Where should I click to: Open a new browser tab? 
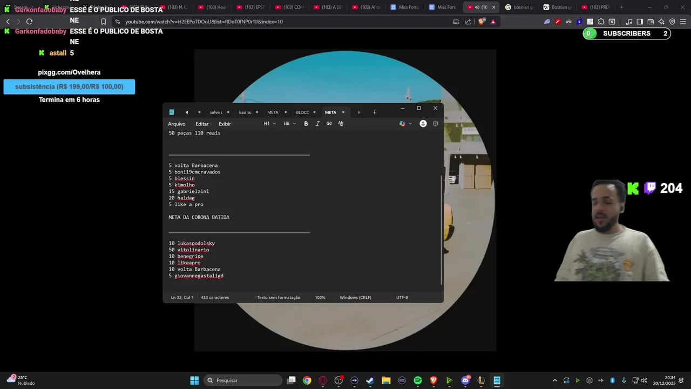click(621, 7)
